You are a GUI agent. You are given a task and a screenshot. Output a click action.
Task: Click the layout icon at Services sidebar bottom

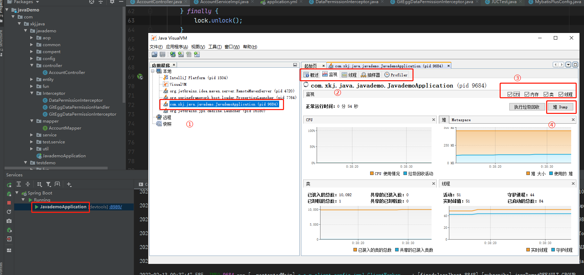(9, 250)
